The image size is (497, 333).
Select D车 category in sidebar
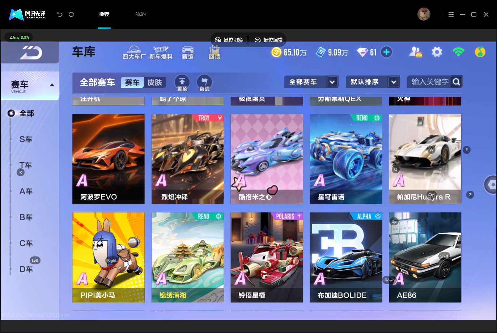26,269
